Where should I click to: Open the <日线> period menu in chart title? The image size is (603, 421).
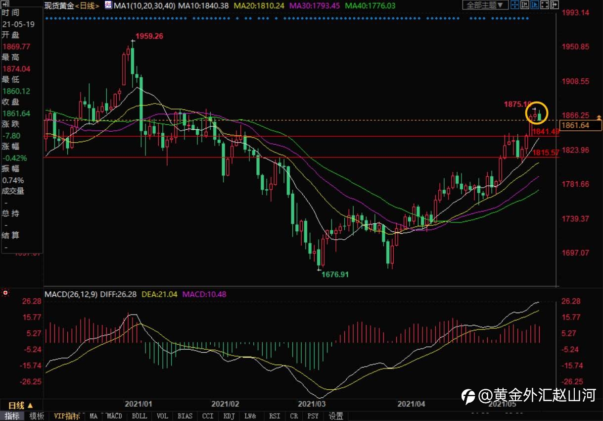click(x=88, y=5)
